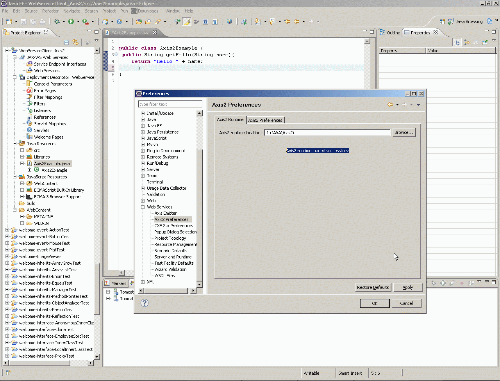Click the Help question mark in Preferences
Image resolution: width=500 pixels, height=381 pixels.
tap(145, 303)
